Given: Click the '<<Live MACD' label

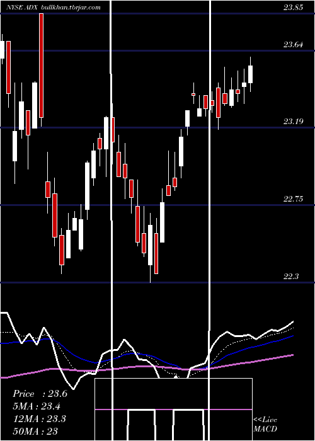Looking at the screenshot, I should 265,424.
